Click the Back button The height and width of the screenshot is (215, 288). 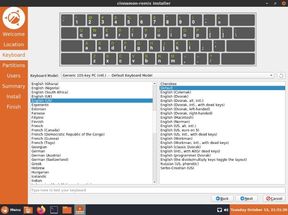(222, 198)
